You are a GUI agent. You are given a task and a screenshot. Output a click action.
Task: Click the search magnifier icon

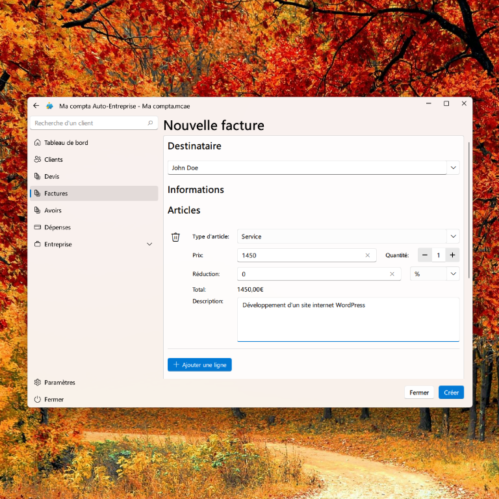point(151,123)
